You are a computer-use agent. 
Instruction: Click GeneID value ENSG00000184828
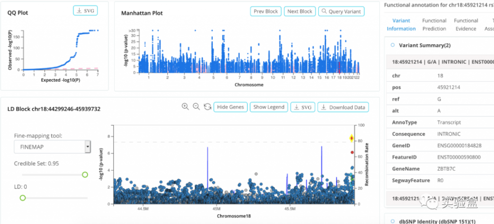point(459,146)
